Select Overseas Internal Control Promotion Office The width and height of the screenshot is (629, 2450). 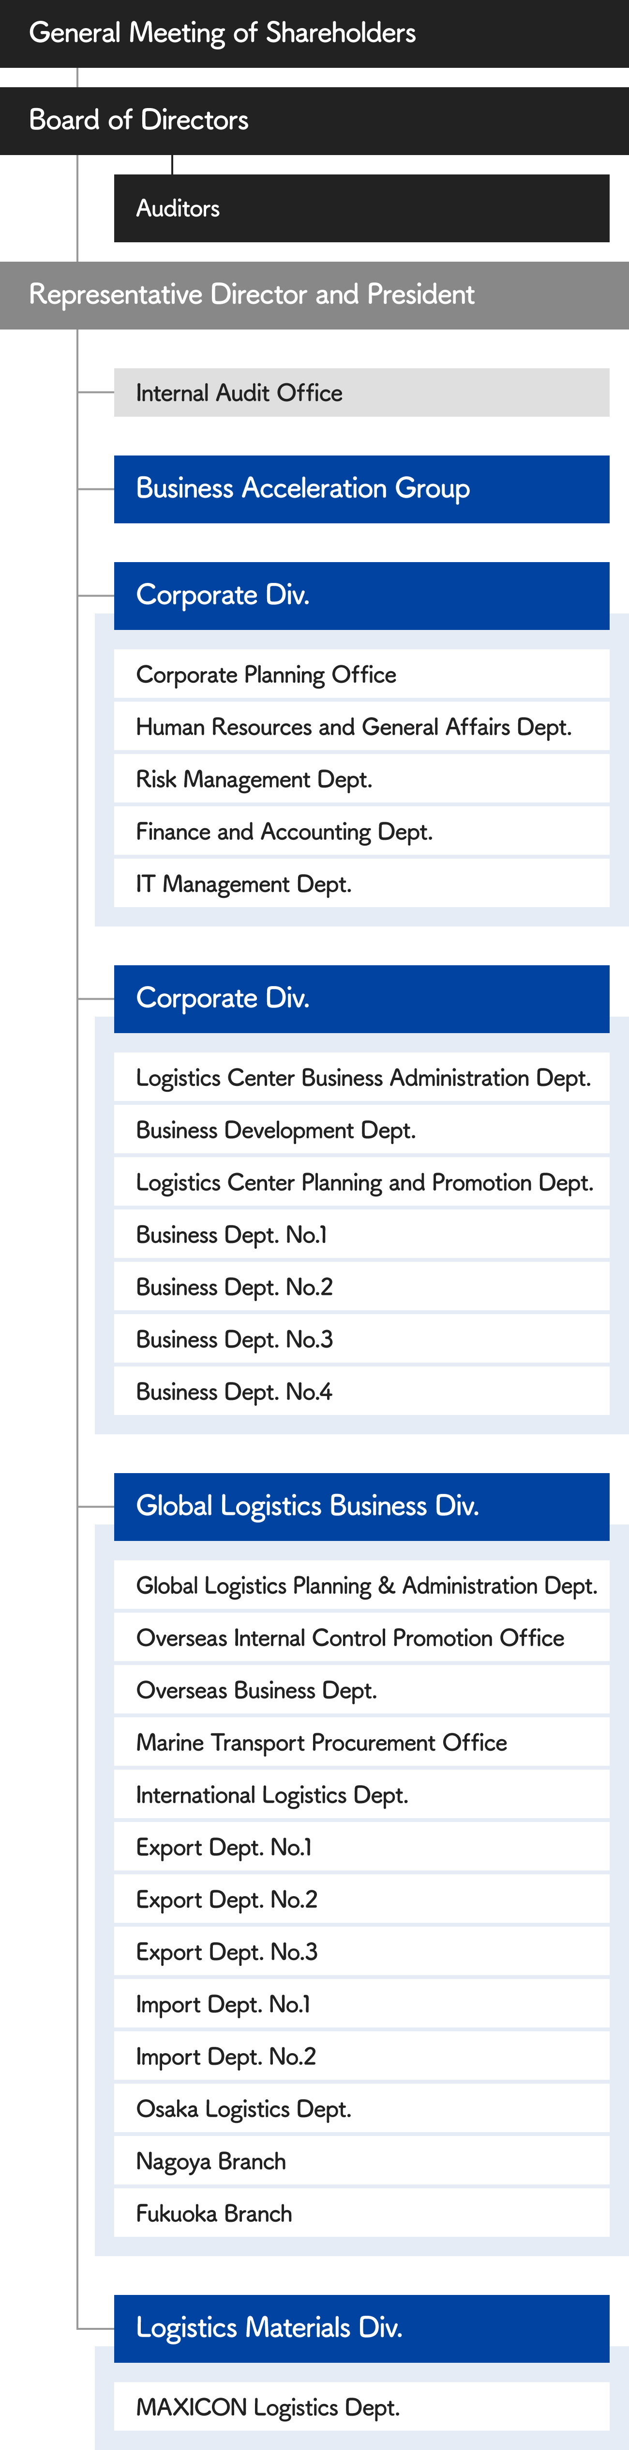tap(361, 1638)
